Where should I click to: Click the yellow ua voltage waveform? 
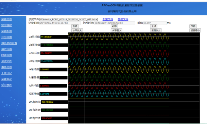(x=119, y=37)
